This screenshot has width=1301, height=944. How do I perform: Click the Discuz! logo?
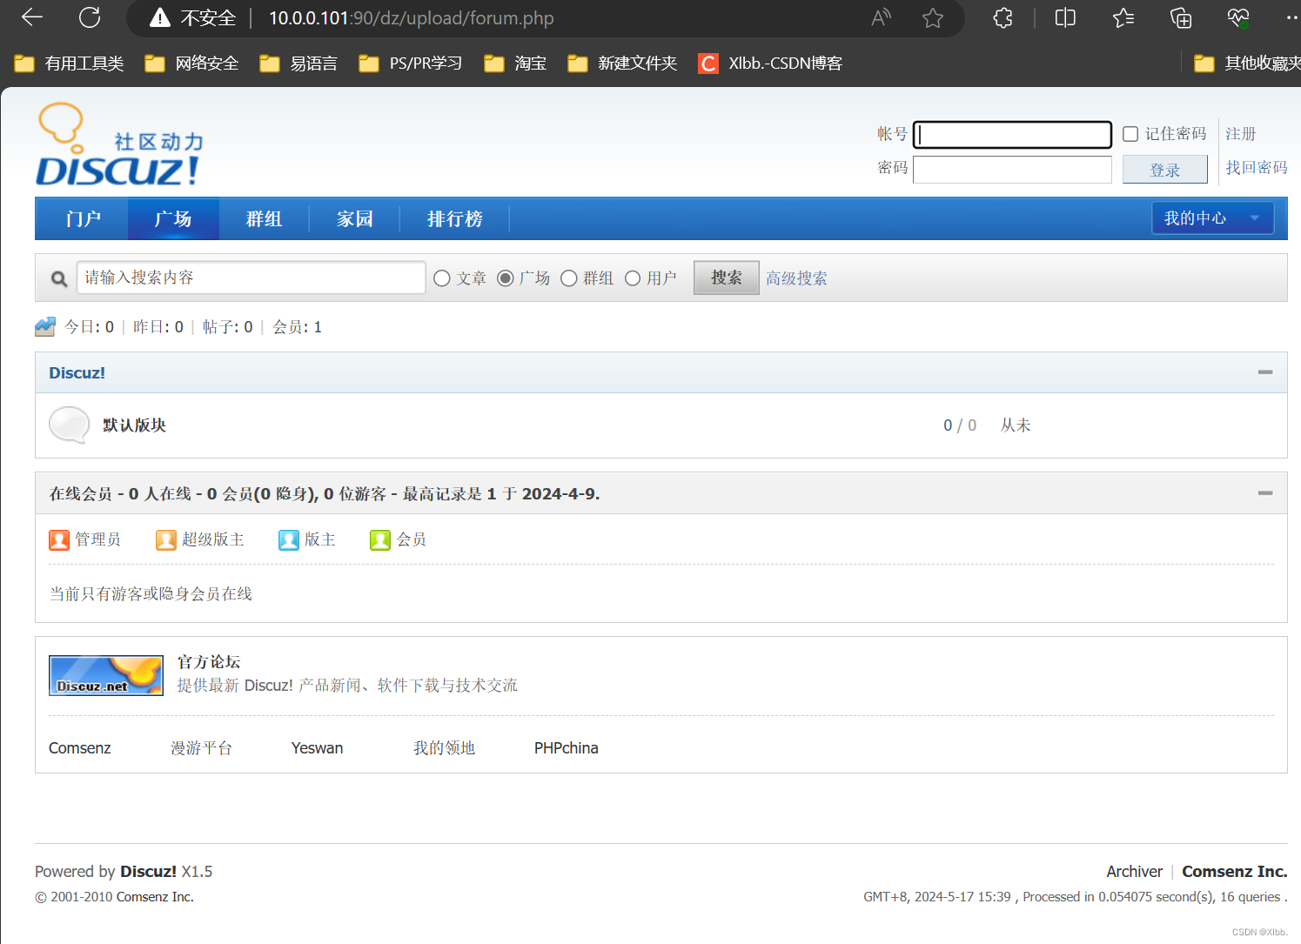click(x=119, y=144)
